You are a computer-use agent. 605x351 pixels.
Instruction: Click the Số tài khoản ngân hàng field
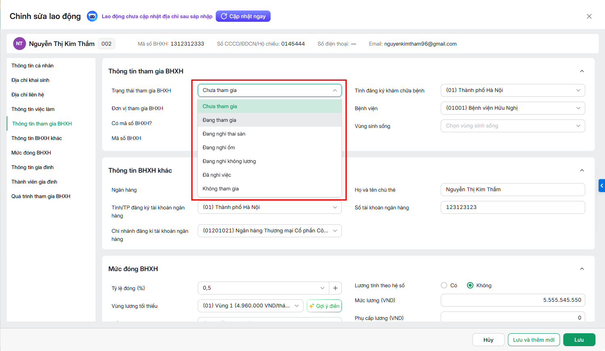[x=513, y=207]
